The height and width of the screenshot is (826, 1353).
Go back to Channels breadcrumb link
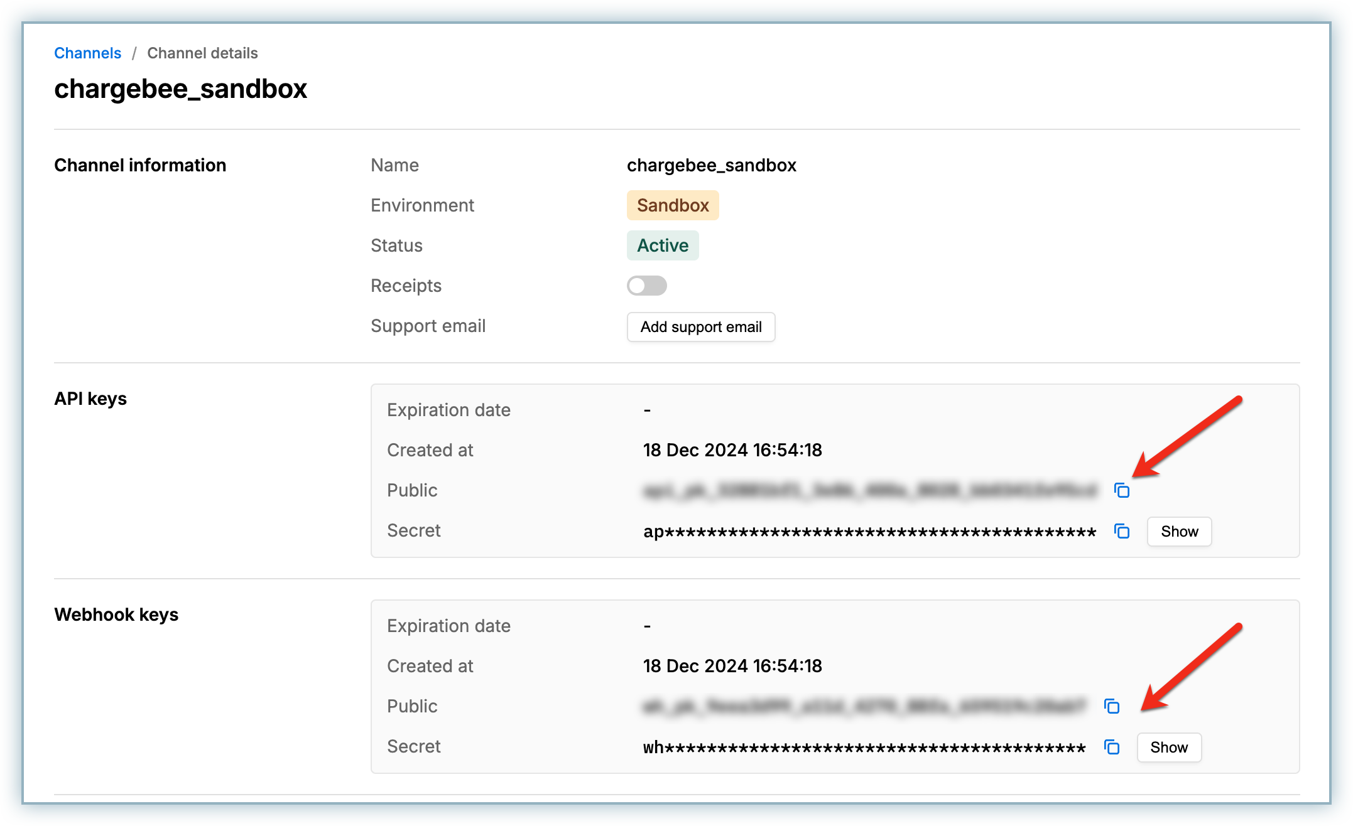tap(87, 53)
